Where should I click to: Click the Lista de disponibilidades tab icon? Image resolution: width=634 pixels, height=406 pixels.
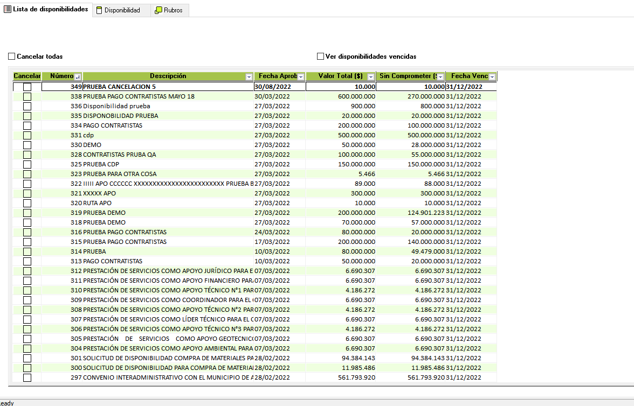pyautogui.click(x=8, y=10)
